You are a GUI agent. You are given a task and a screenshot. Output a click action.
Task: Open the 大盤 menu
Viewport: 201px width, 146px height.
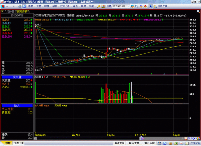click(39, 6)
